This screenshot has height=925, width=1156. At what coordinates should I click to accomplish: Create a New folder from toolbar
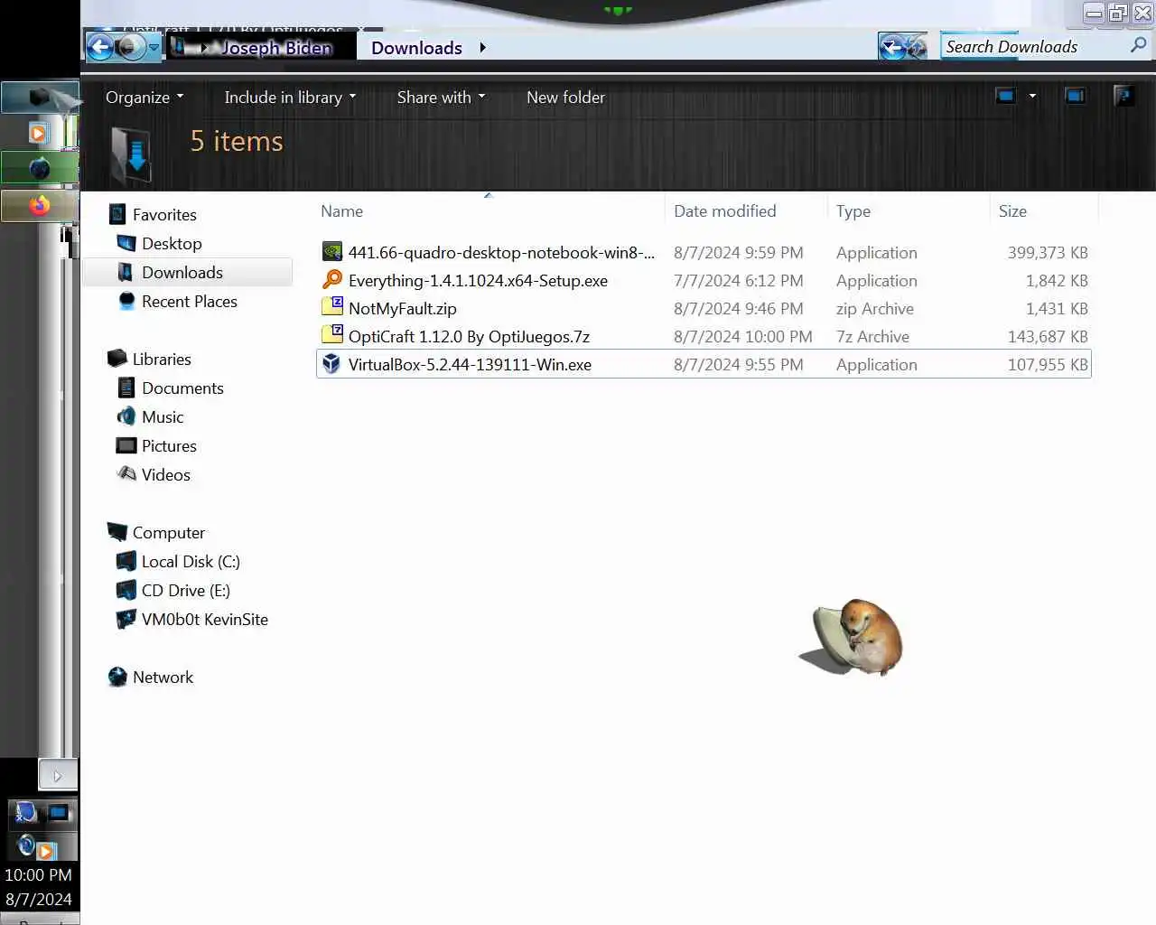(x=565, y=97)
